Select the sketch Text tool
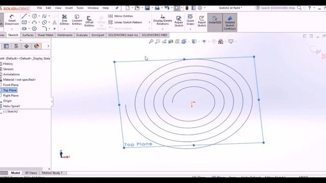This screenshot has height=183, width=326. pos(55,22)
